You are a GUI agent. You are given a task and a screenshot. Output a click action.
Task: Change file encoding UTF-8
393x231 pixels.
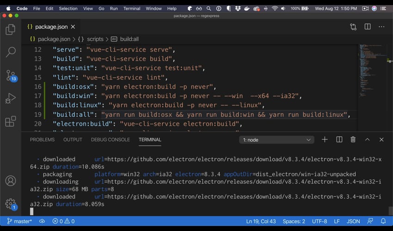[x=319, y=221]
